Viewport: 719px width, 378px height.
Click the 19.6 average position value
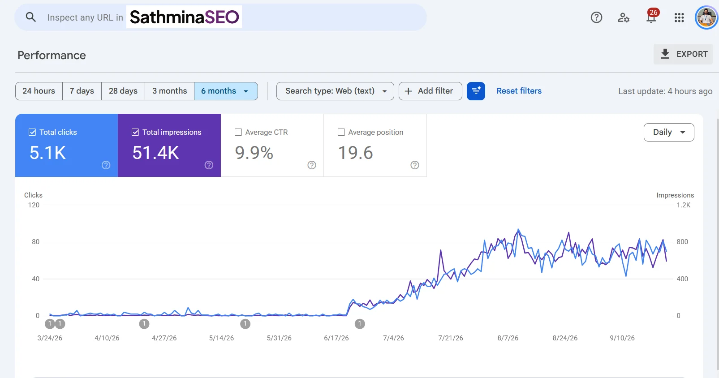[x=355, y=153]
